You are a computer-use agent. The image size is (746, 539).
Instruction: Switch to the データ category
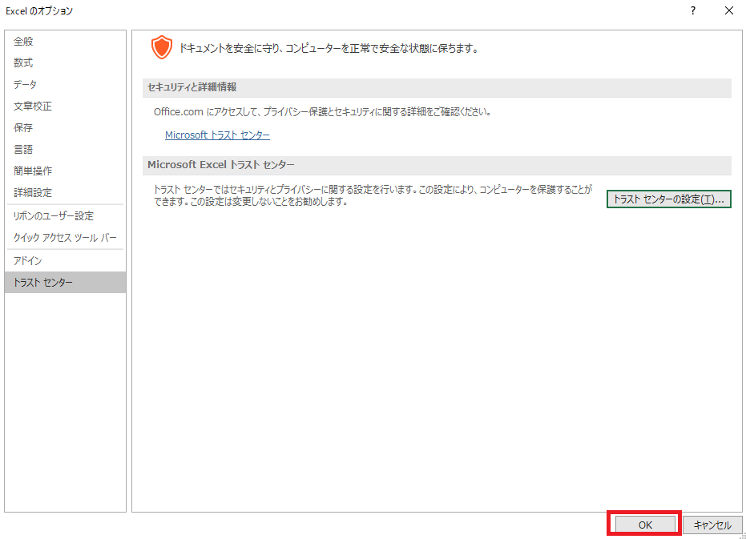coord(65,85)
